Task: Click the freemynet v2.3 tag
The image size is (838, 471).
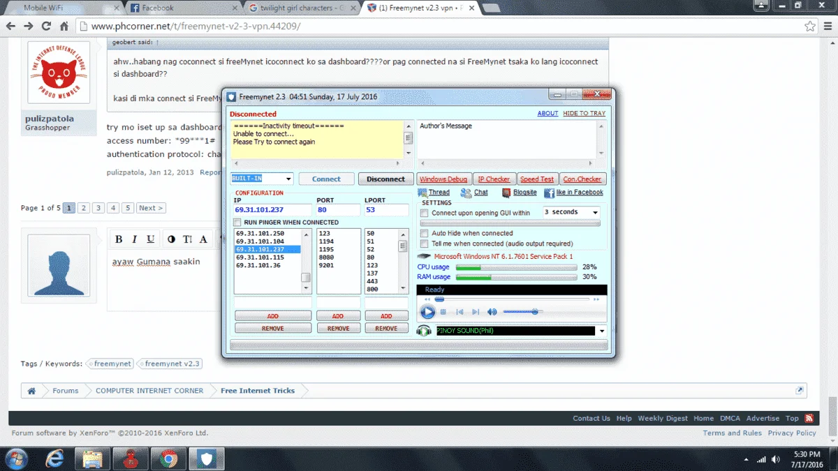Action: pyautogui.click(x=170, y=364)
